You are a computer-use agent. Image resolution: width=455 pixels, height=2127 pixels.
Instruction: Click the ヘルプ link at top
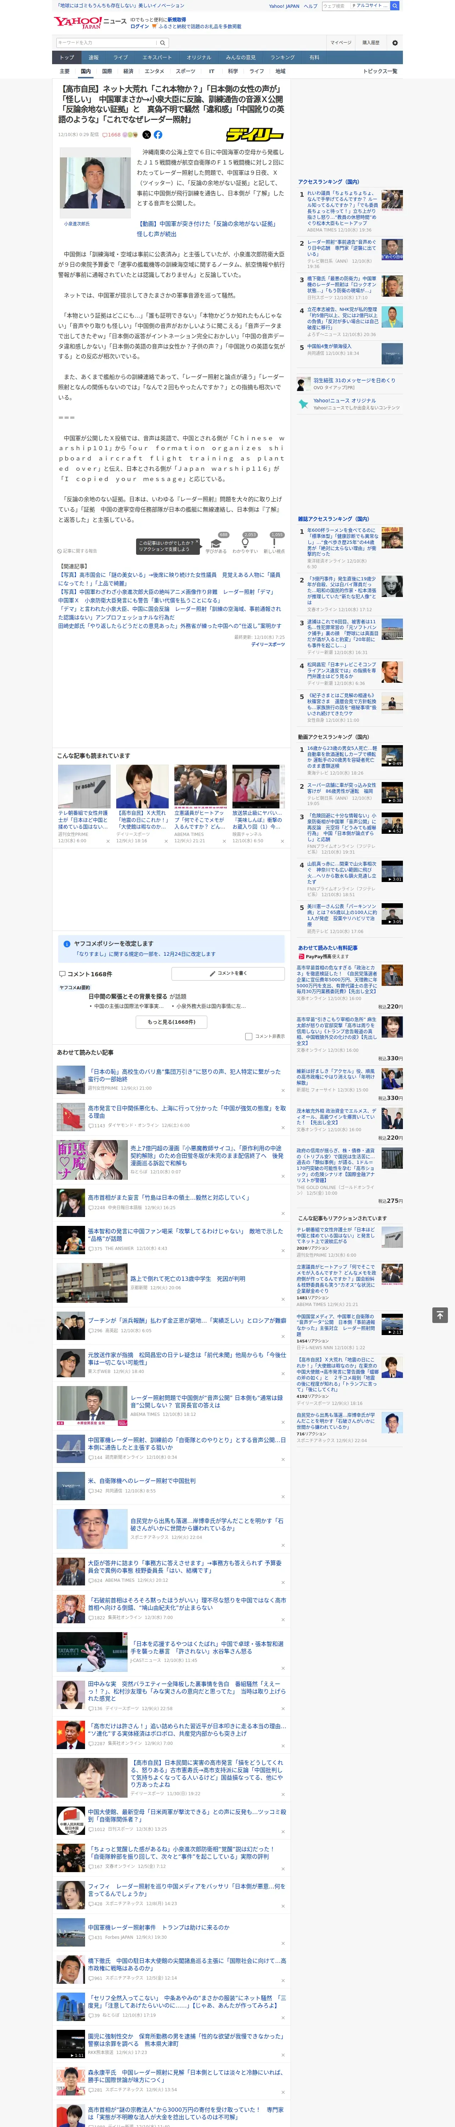(310, 6)
